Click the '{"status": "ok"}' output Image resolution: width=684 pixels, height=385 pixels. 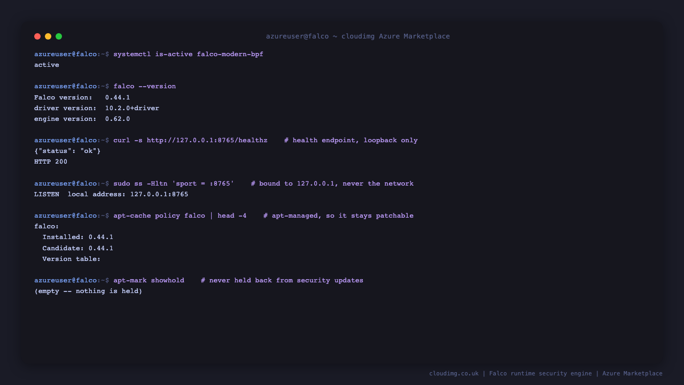[x=67, y=151]
